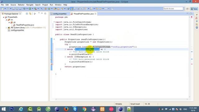The image size is (199, 112).
Task: Open the dropdown next to Run button
Action: pos(32,9)
